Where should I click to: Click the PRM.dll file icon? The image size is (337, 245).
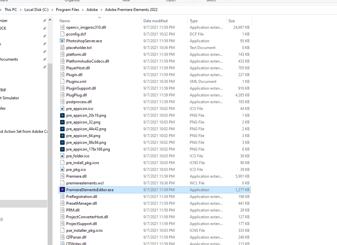coord(62,210)
